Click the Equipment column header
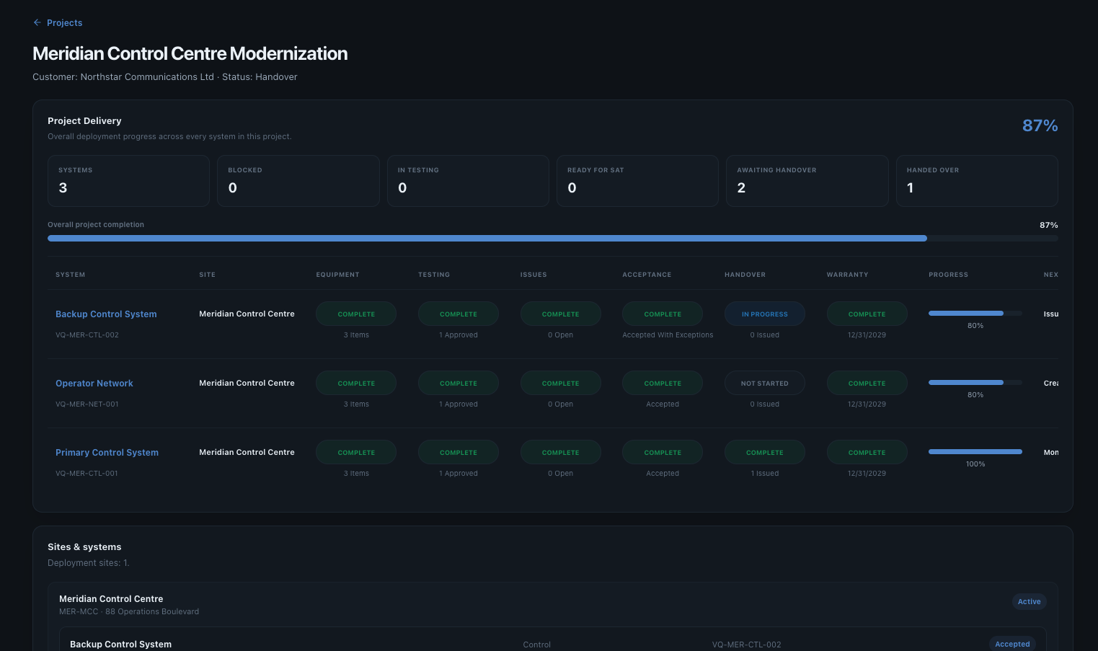This screenshot has width=1098, height=651. point(337,275)
